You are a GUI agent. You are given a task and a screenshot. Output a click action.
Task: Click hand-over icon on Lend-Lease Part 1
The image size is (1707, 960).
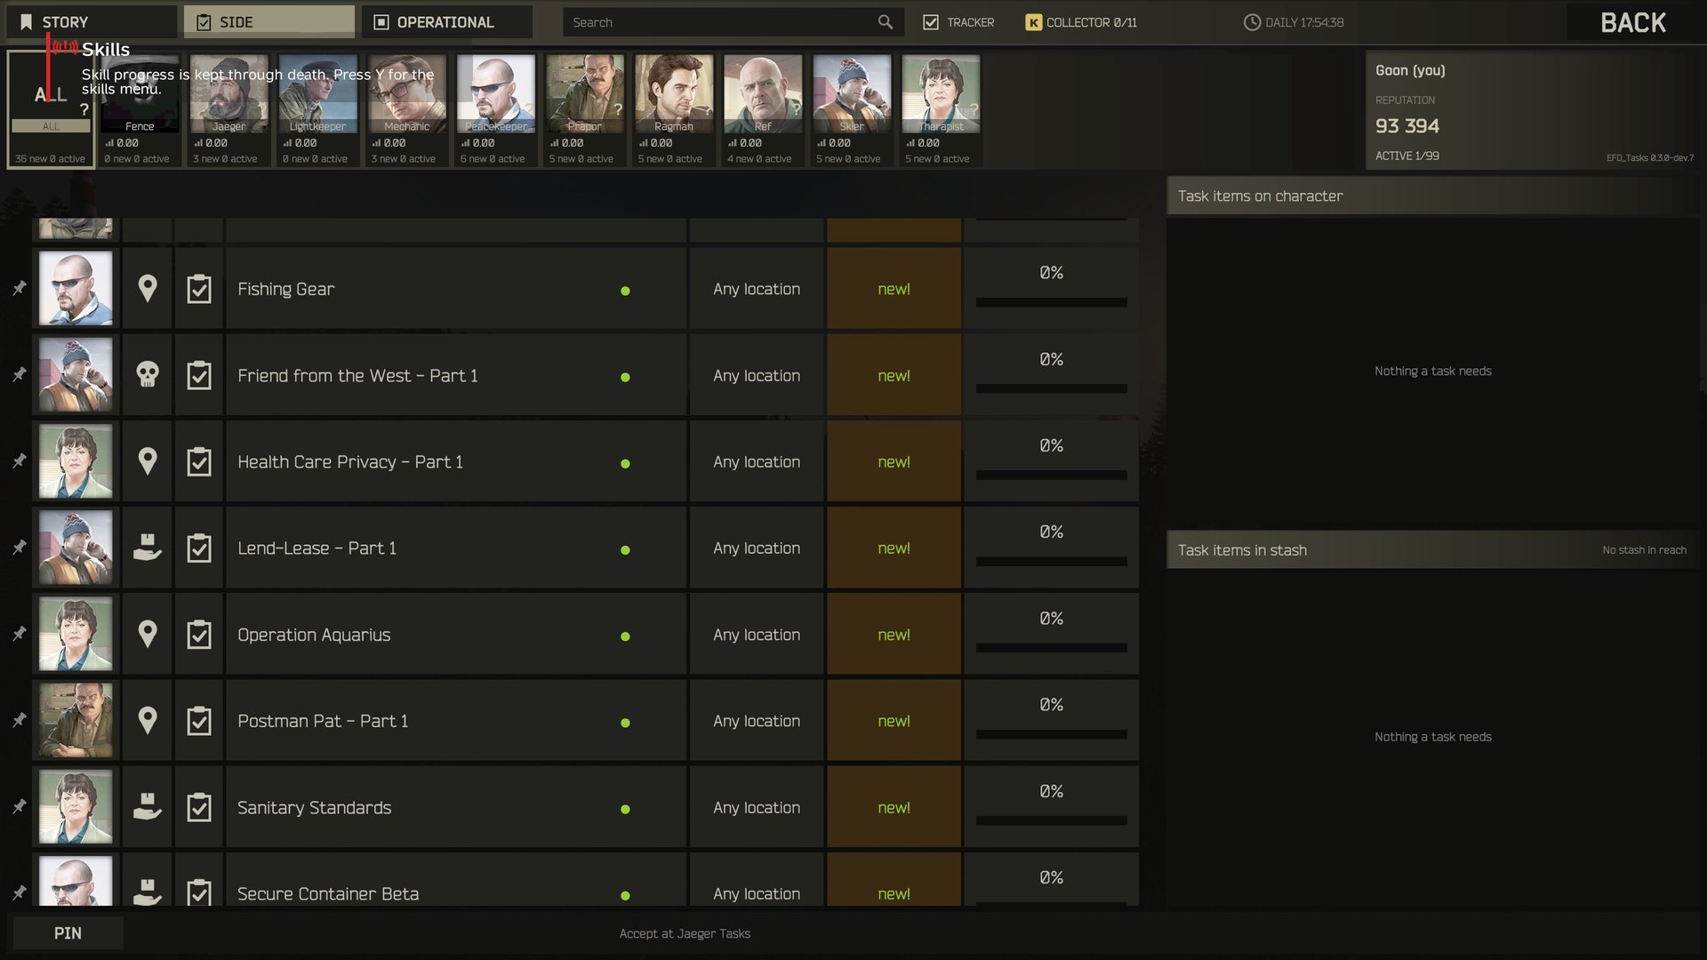[x=148, y=548]
